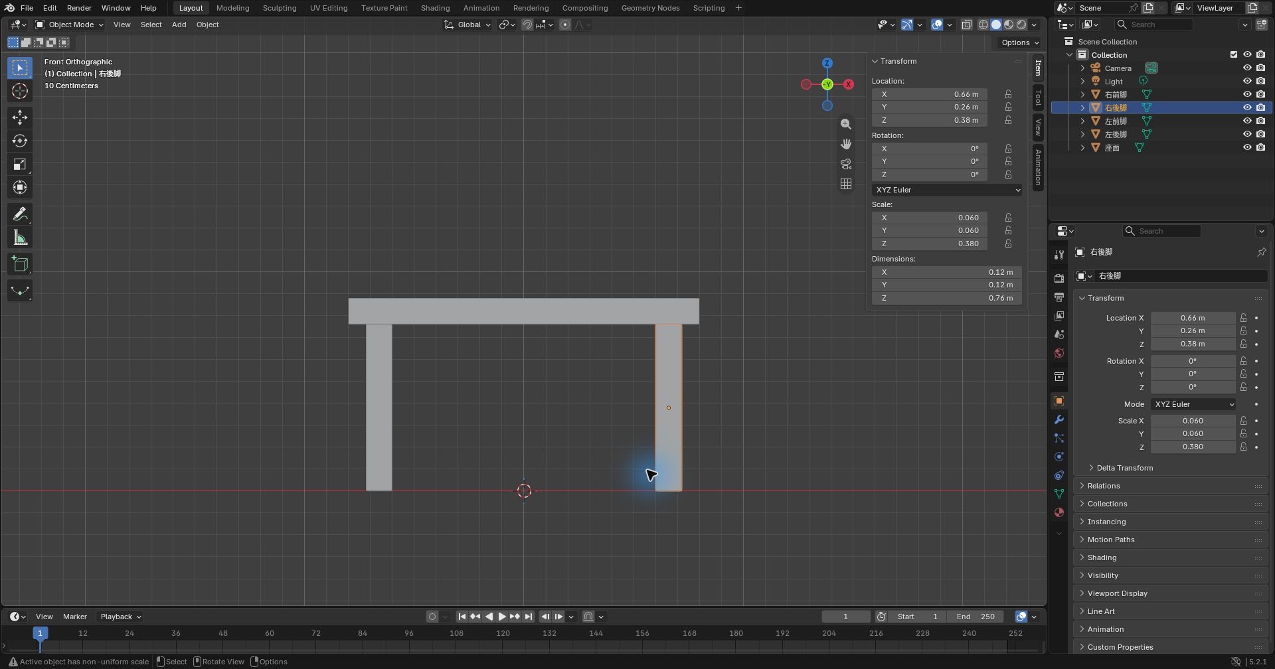The image size is (1275, 669).
Task: Open the Add menu in viewport header
Action: (x=179, y=25)
